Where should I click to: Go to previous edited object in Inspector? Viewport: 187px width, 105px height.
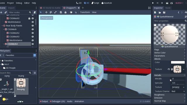179,12
